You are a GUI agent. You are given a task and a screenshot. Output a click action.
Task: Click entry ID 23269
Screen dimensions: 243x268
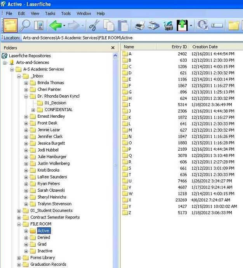point(181,200)
